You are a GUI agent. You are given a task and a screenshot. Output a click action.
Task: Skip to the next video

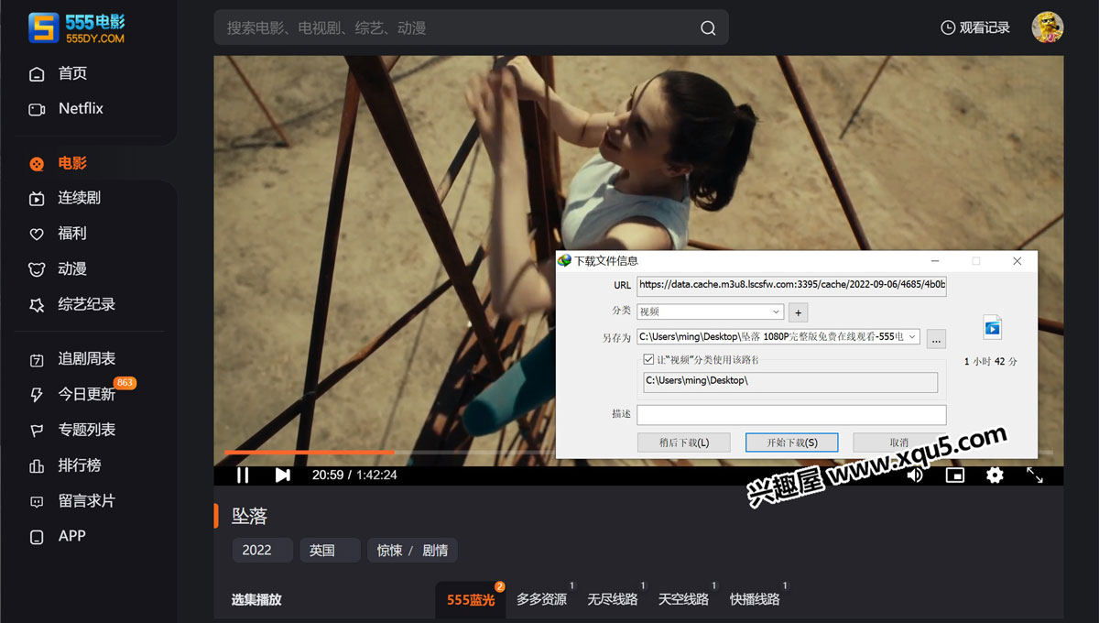[283, 475]
